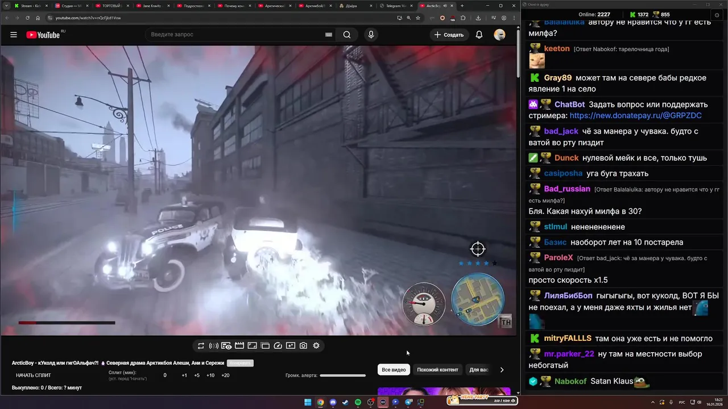Add +5 minutes to the split

197,375
